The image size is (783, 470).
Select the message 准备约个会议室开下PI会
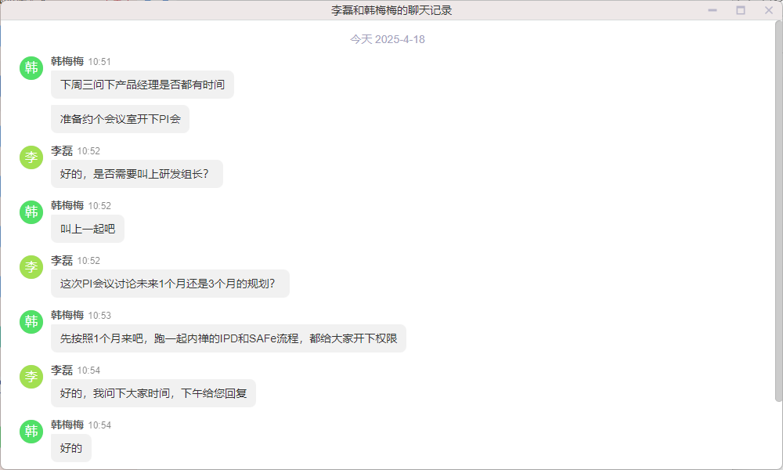click(x=120, y=119)
